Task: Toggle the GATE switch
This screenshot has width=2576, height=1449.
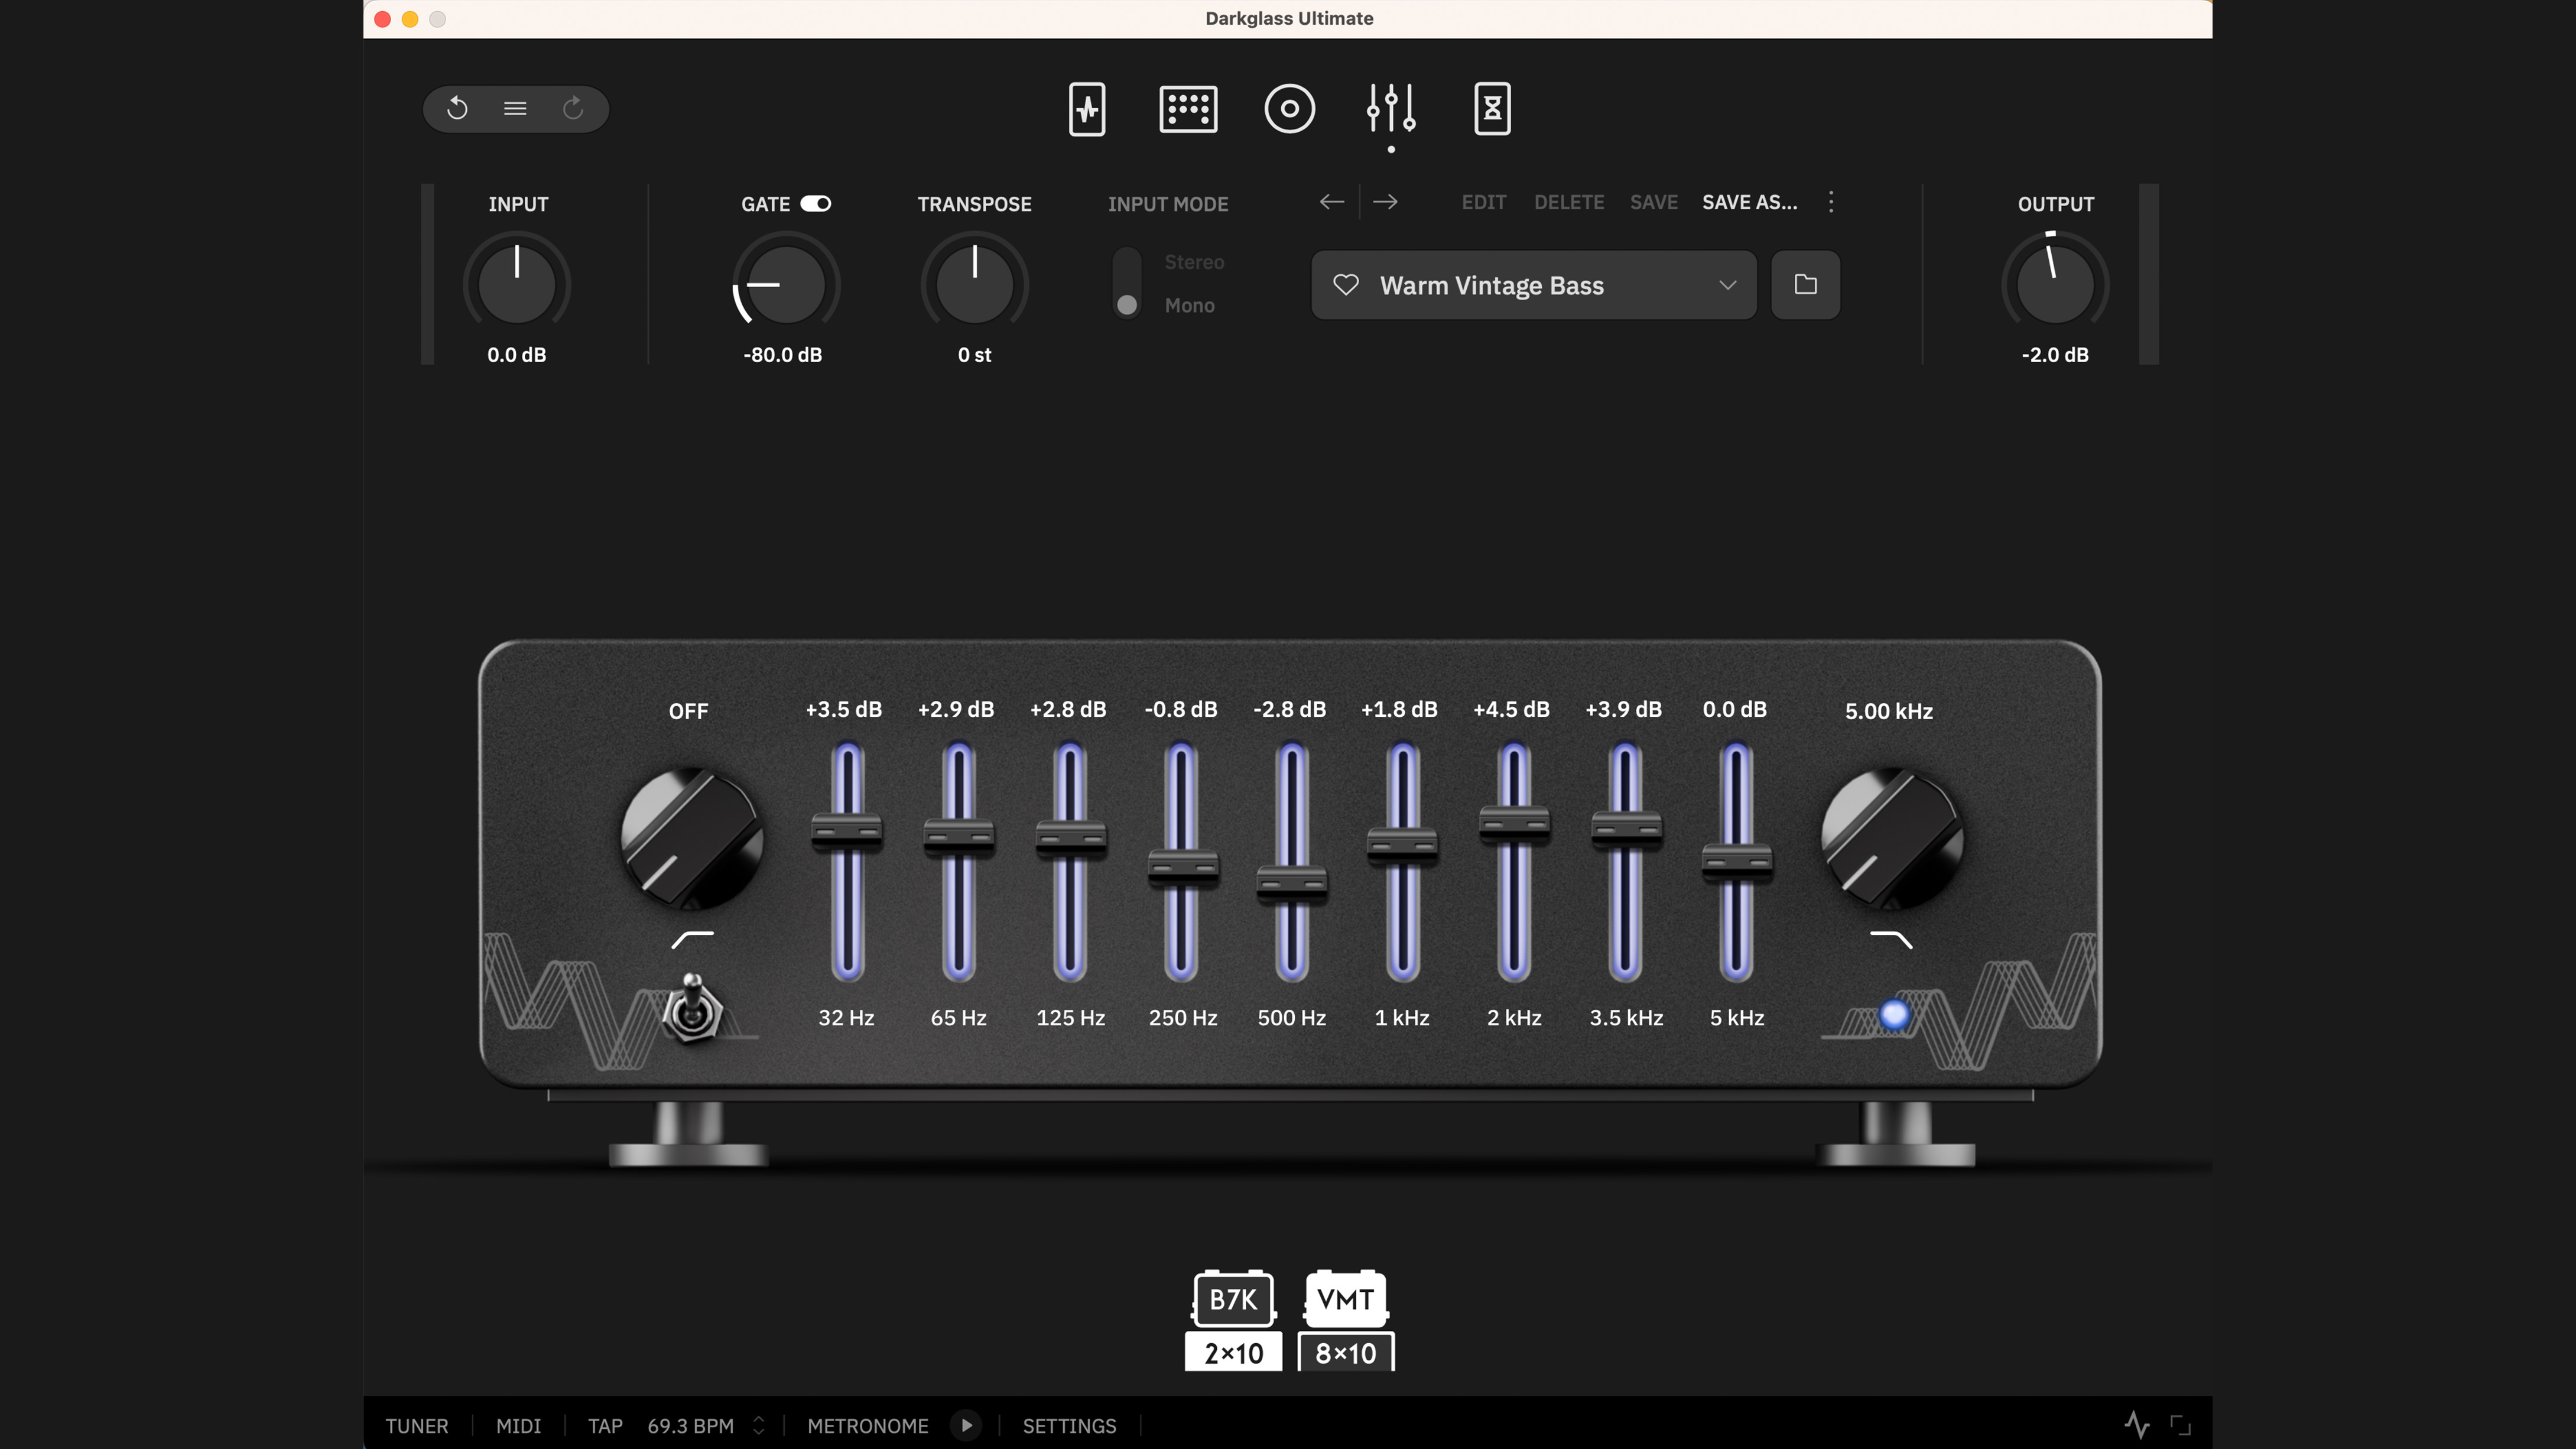Action: click(816, 204)
